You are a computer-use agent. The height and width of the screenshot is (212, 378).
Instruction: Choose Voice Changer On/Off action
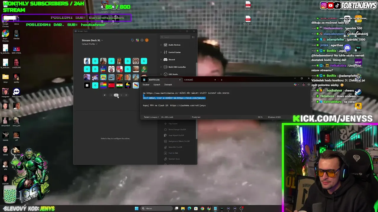(x=177, y=130)
